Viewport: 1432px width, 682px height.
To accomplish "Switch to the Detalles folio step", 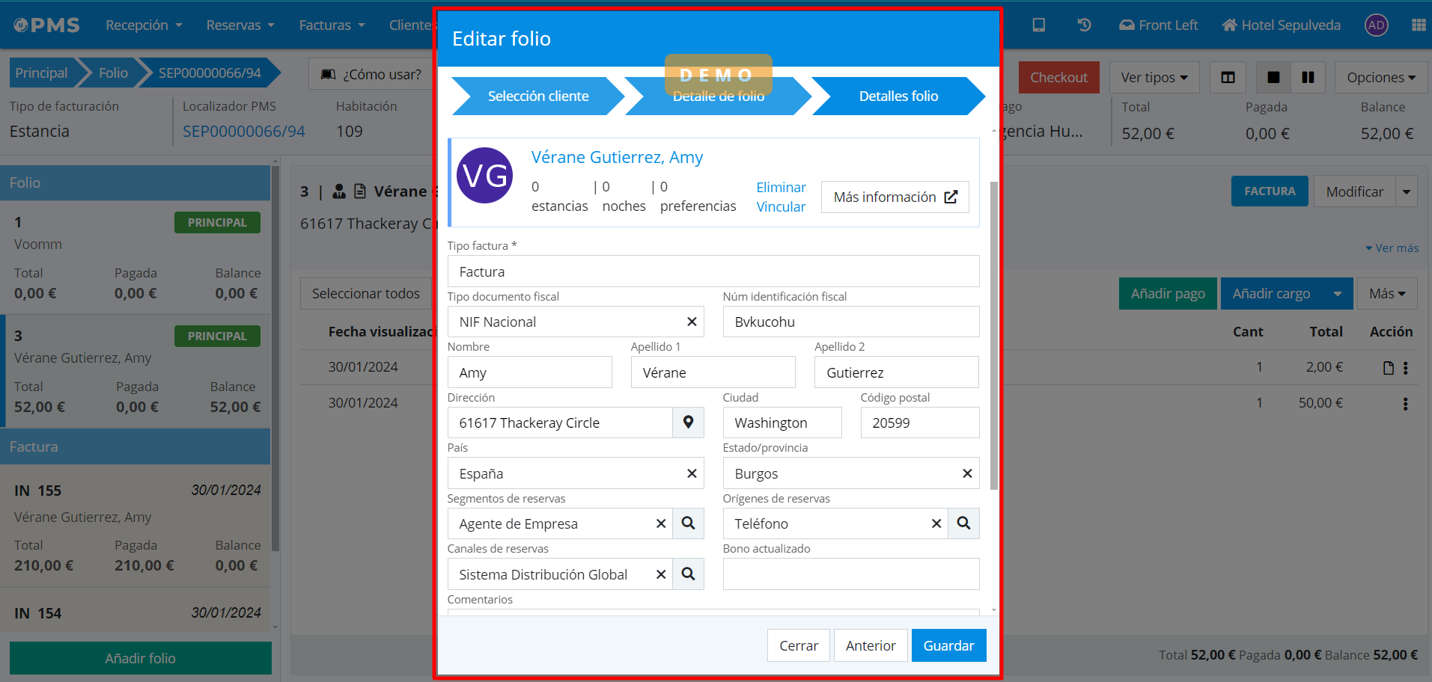I will coord(898,96).
